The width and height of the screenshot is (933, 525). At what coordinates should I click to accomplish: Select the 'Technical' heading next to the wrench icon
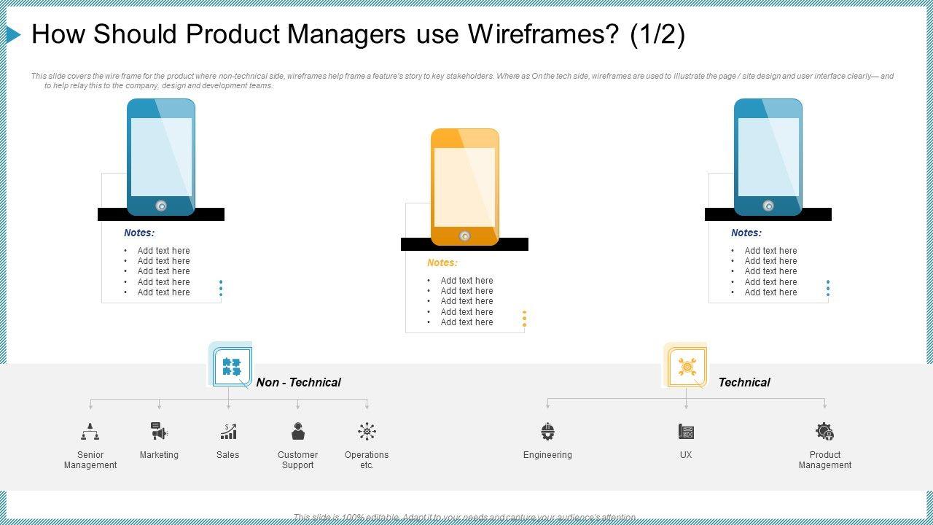(x=744, y=382)
